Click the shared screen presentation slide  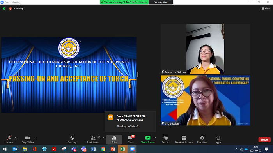click(x=69, y=75)
